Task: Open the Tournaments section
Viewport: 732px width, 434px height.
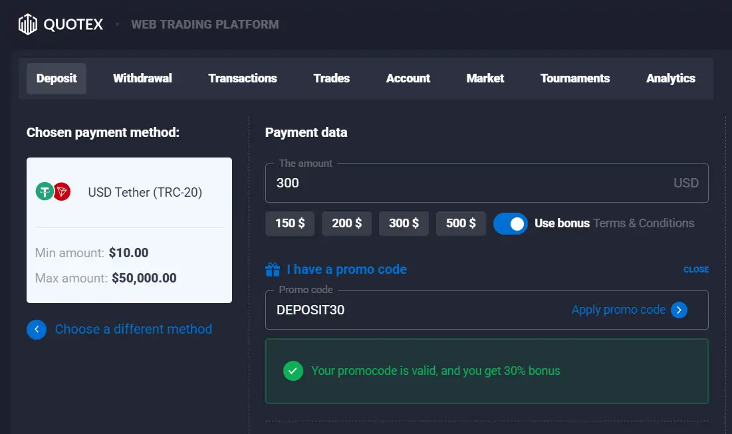Action: (575, 78)
